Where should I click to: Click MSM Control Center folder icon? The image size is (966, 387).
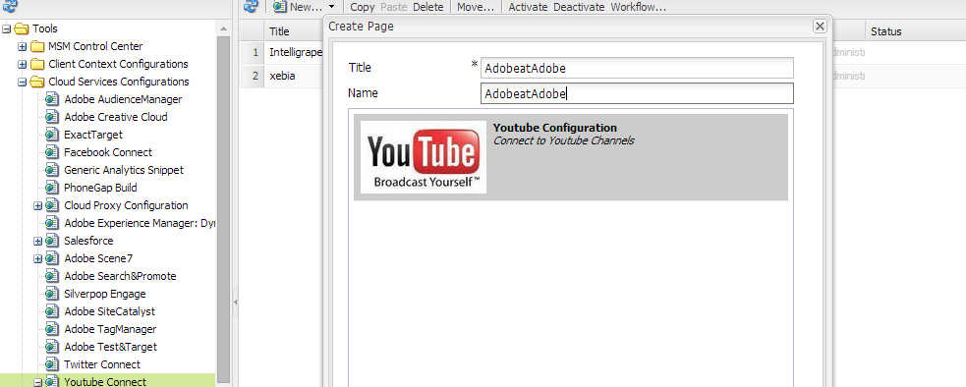pyautogui.click(x=37, y=46)
